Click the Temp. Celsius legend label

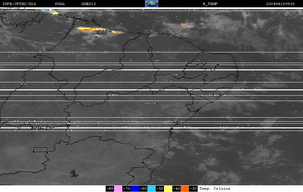pyautogui.click(x=215, y=189)
